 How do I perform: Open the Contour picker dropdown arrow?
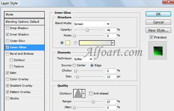[83, 93]
